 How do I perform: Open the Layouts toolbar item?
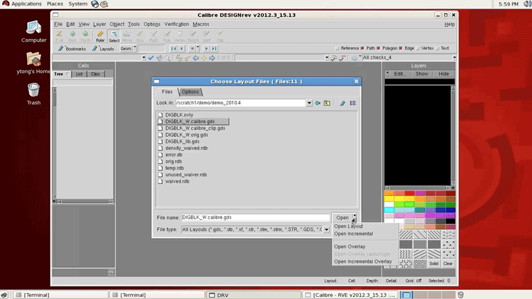click(x=103, y=49)
